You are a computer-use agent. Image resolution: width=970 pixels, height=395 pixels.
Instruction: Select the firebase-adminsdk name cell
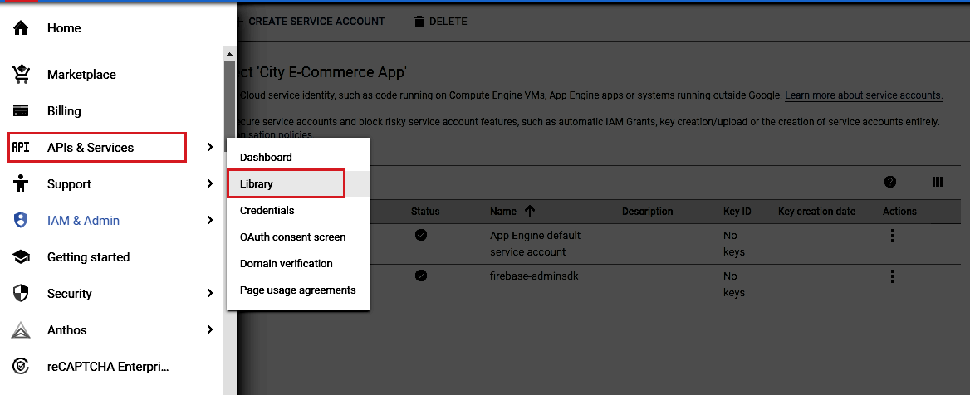(534, 276)
